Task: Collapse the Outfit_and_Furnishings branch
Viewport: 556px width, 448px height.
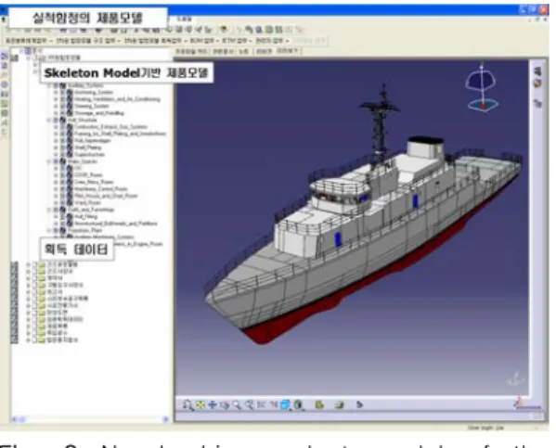Action: [49, 210]
